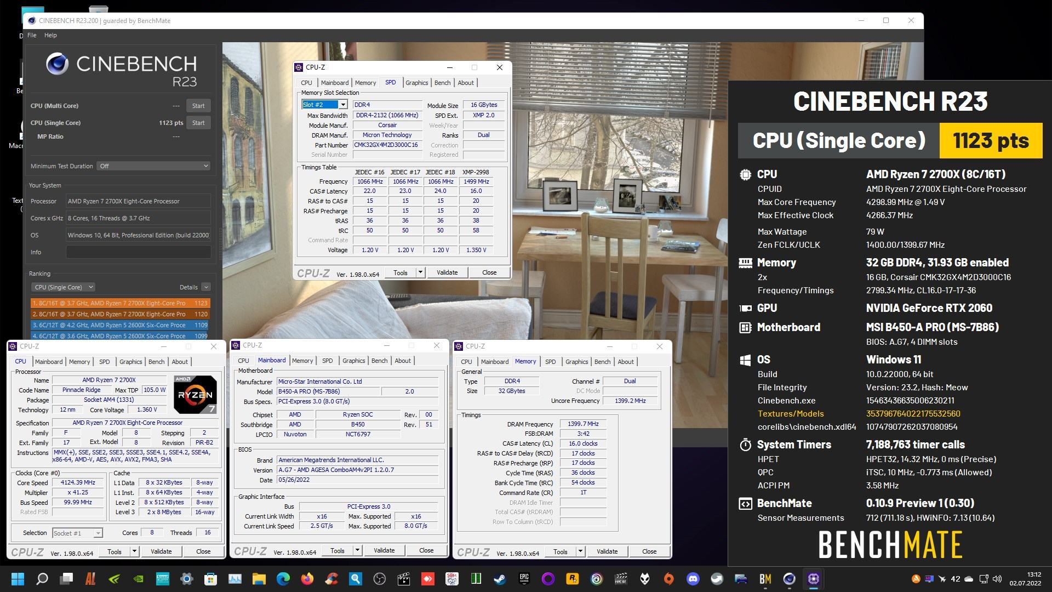Viewport: 1052px width, 592px height.
Task: Switch to Memory tab in Mainboard CPU-Z window
Action: [302, 361]
